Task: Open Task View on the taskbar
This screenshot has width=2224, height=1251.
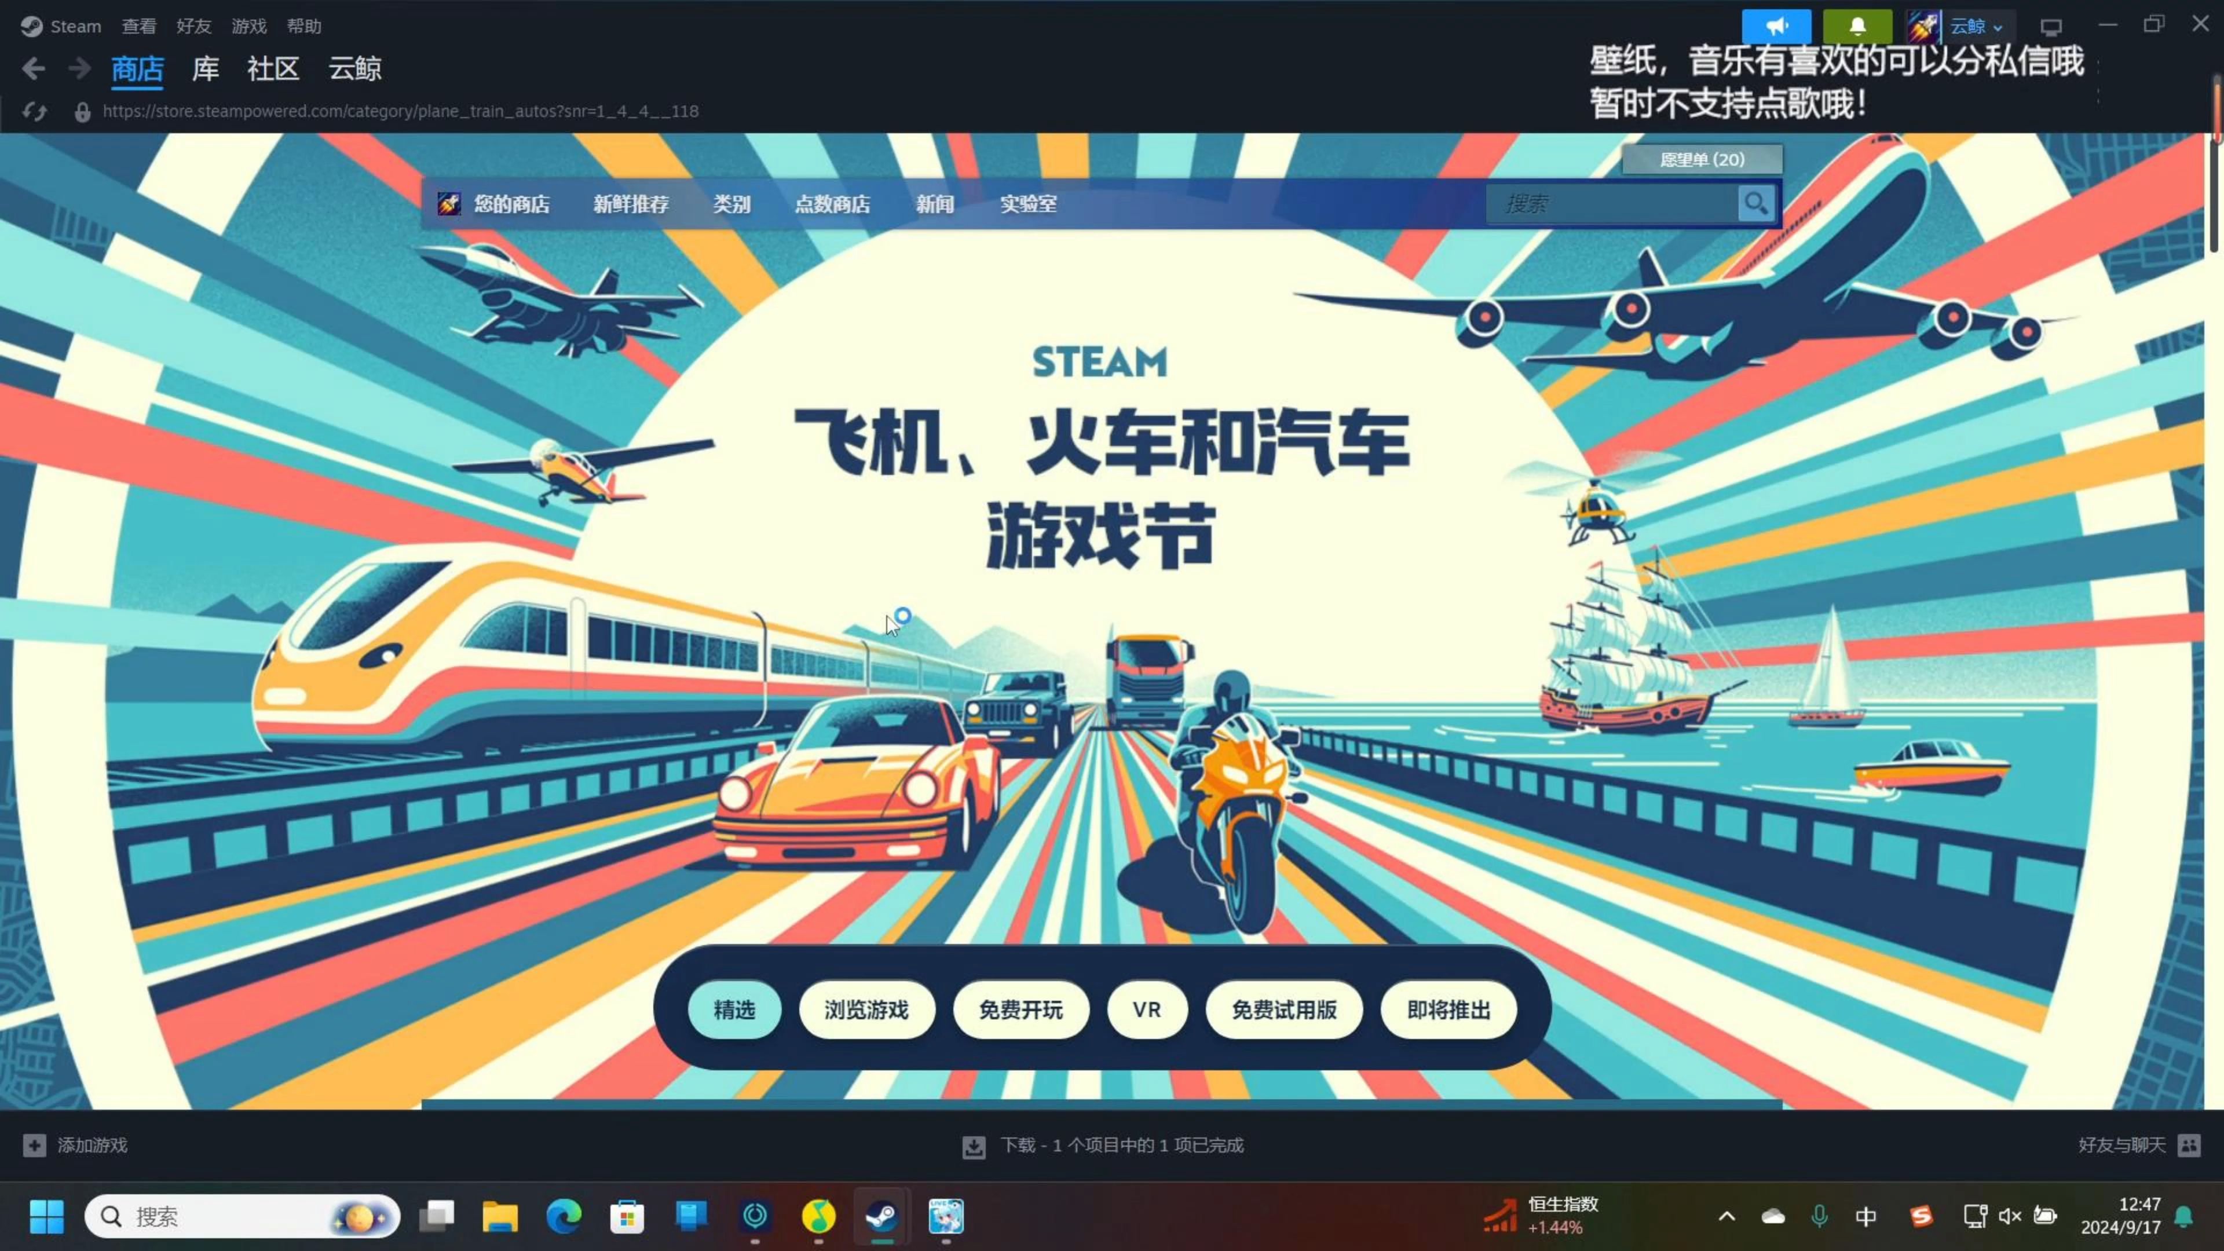Action: pyautogui.click(x=437, y=1216)
